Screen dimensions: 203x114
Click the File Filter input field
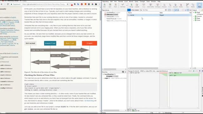point(153,10)
